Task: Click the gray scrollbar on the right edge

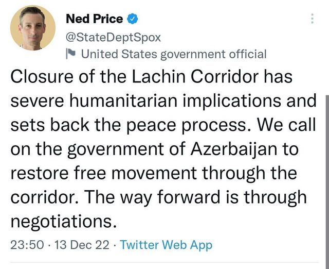Action: coord(327,182)
